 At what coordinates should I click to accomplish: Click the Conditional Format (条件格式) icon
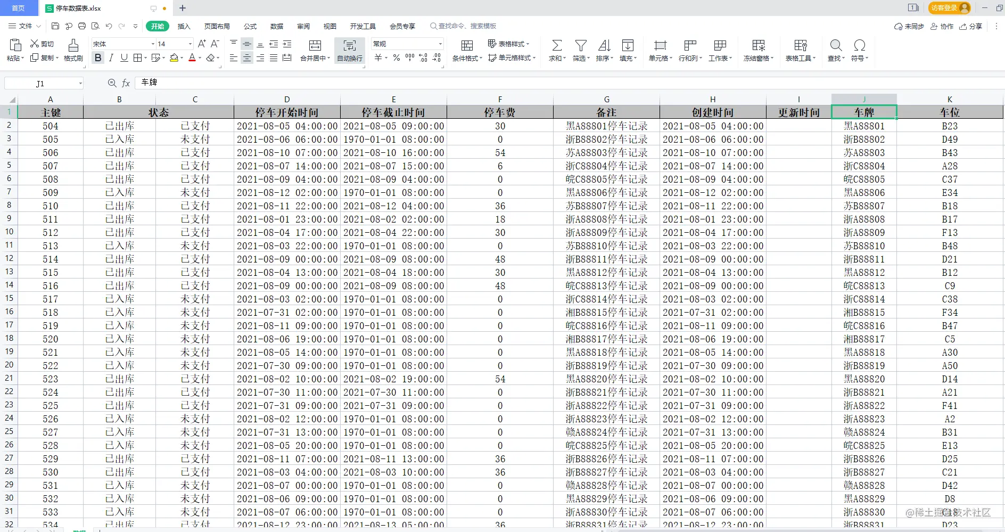click(x=467, y=45)
